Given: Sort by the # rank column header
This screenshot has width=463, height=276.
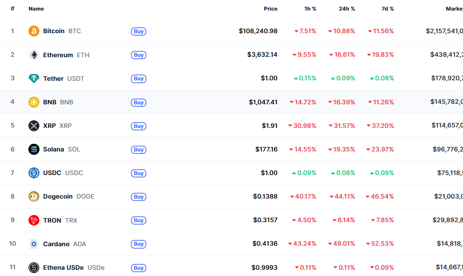Looking at the screenshot, I should (13, 9).
